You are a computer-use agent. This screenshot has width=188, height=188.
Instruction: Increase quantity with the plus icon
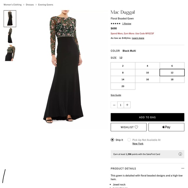point(127,105)
